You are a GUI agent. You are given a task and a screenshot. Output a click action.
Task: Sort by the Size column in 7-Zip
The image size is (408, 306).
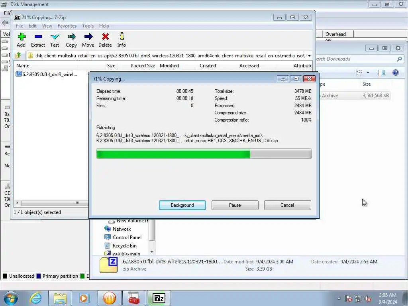[x=111, y=66]
